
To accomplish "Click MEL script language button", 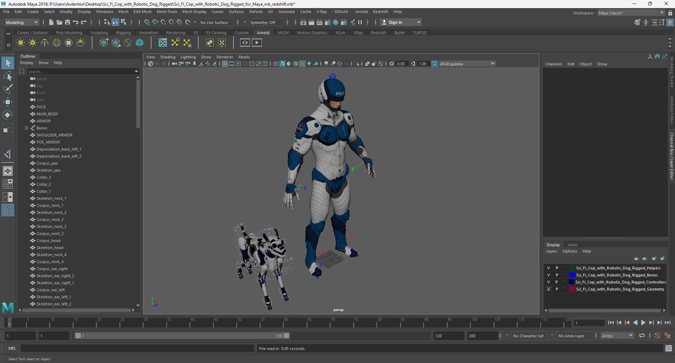I will (x=12, y=348).
